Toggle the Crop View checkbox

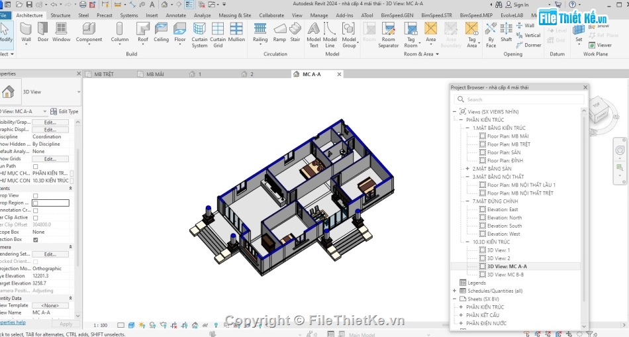35,196
